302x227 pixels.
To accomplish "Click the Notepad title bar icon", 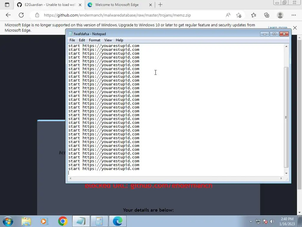I will tap(71, 34).
